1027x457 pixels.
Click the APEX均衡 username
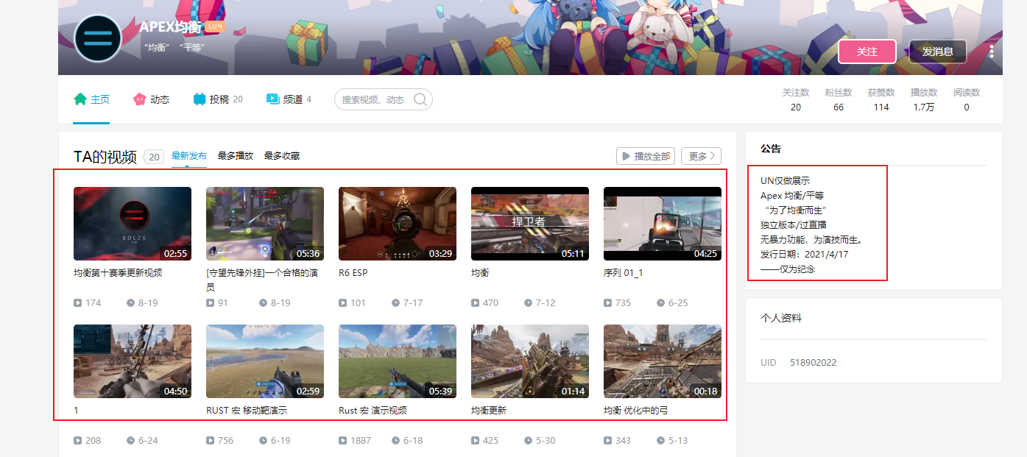point(171,26)
